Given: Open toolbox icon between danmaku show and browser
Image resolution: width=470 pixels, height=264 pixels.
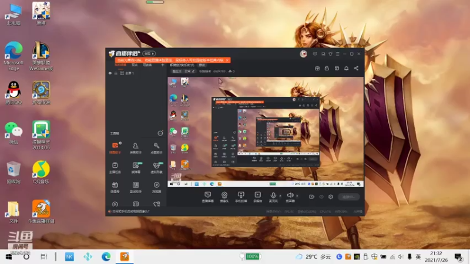Looking at the screenshot, I should pyautogui.click(x=136, y=185).
